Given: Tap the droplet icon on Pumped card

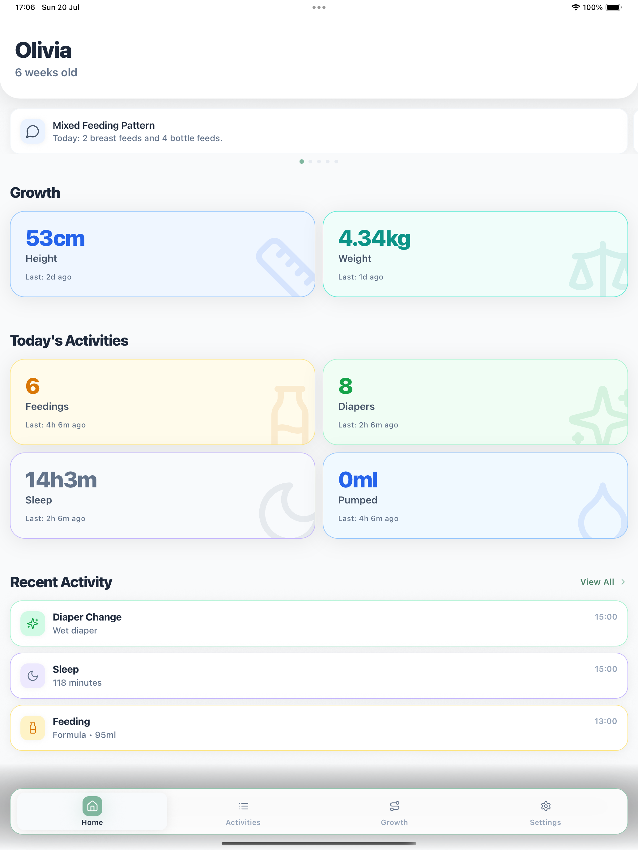Looking at the screenshot, I should 603,510.
